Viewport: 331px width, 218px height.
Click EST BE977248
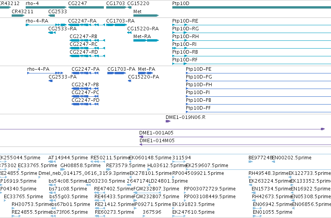coord(250,162)
